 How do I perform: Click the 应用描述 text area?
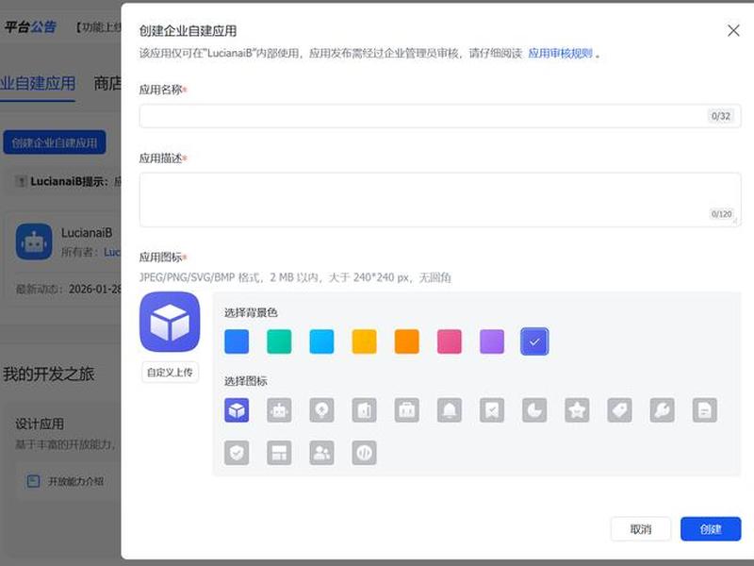(x=440, y=200)
